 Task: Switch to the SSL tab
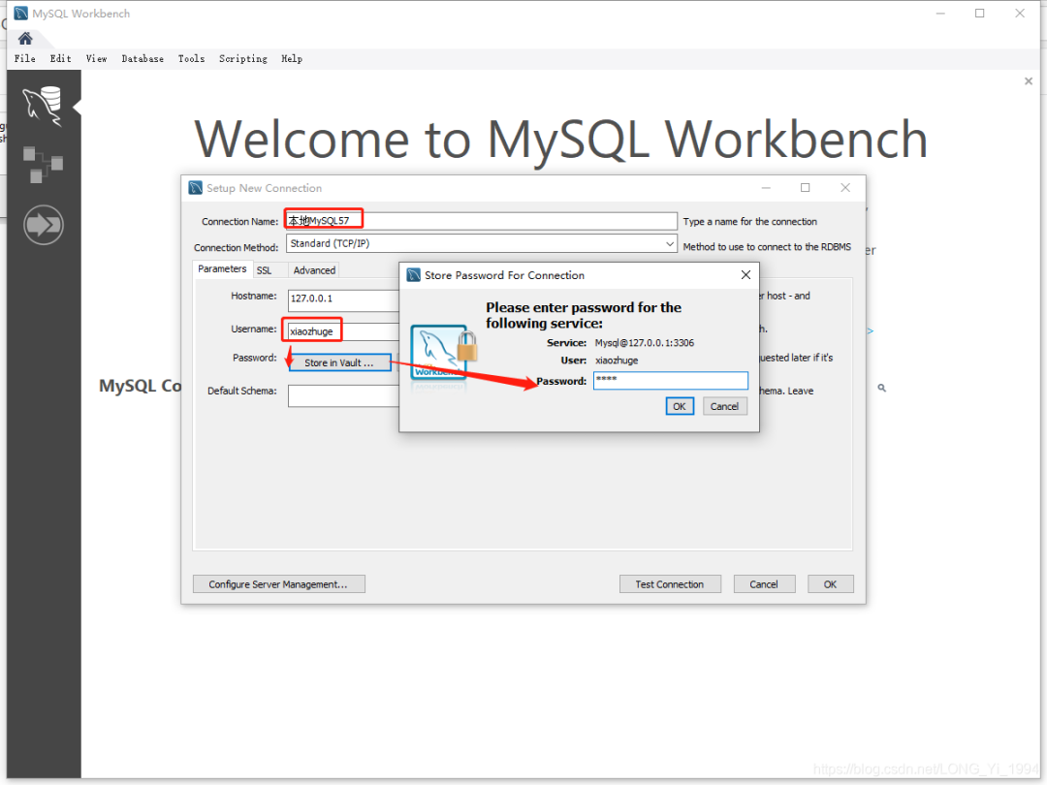pyautogui.click(x=264, y=270)
